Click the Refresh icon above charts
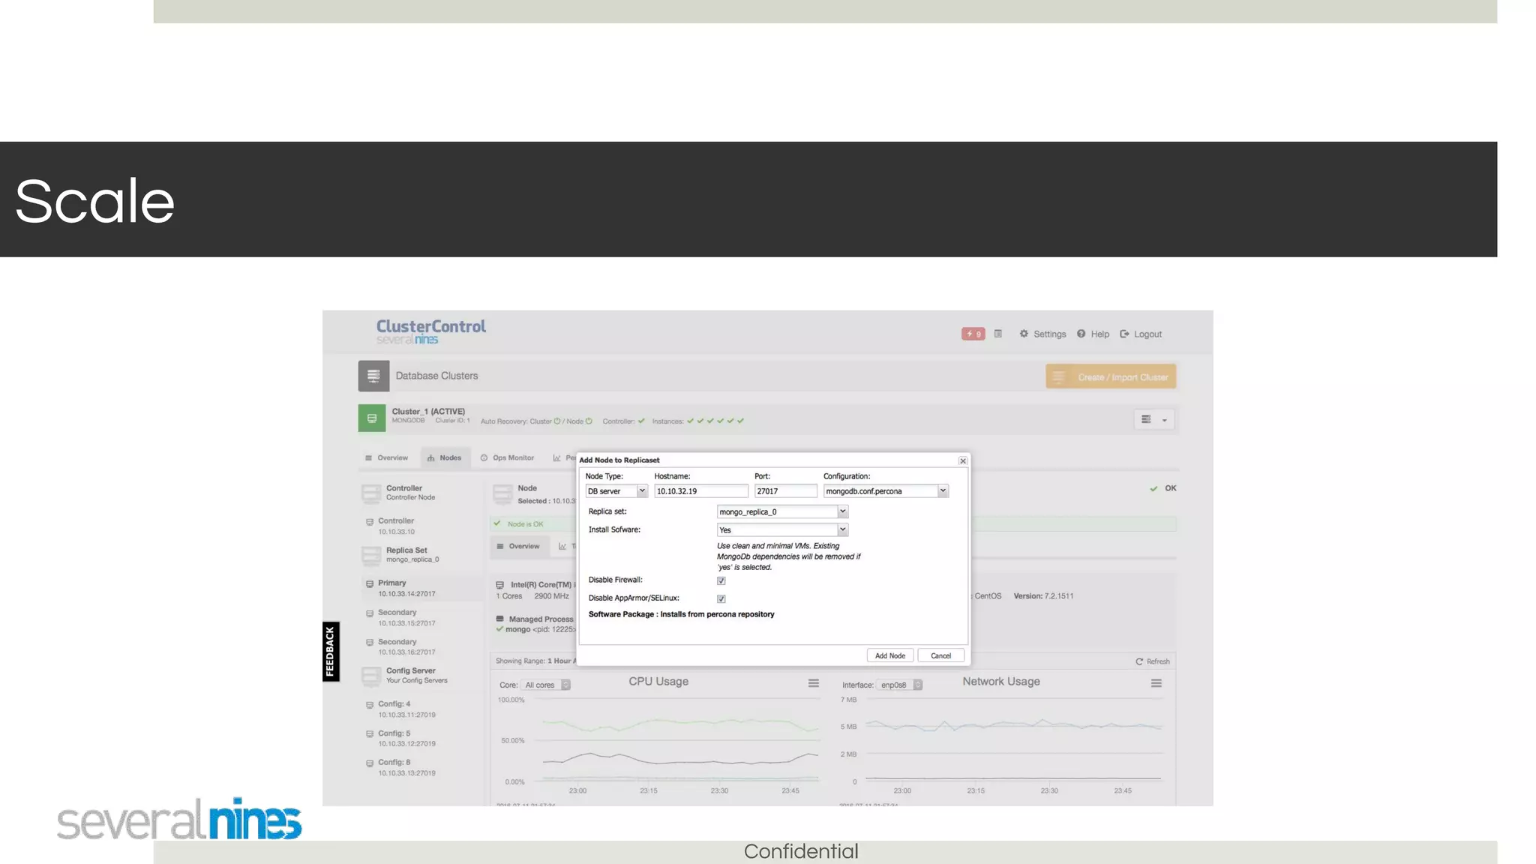 click(x=1139, y=661)
